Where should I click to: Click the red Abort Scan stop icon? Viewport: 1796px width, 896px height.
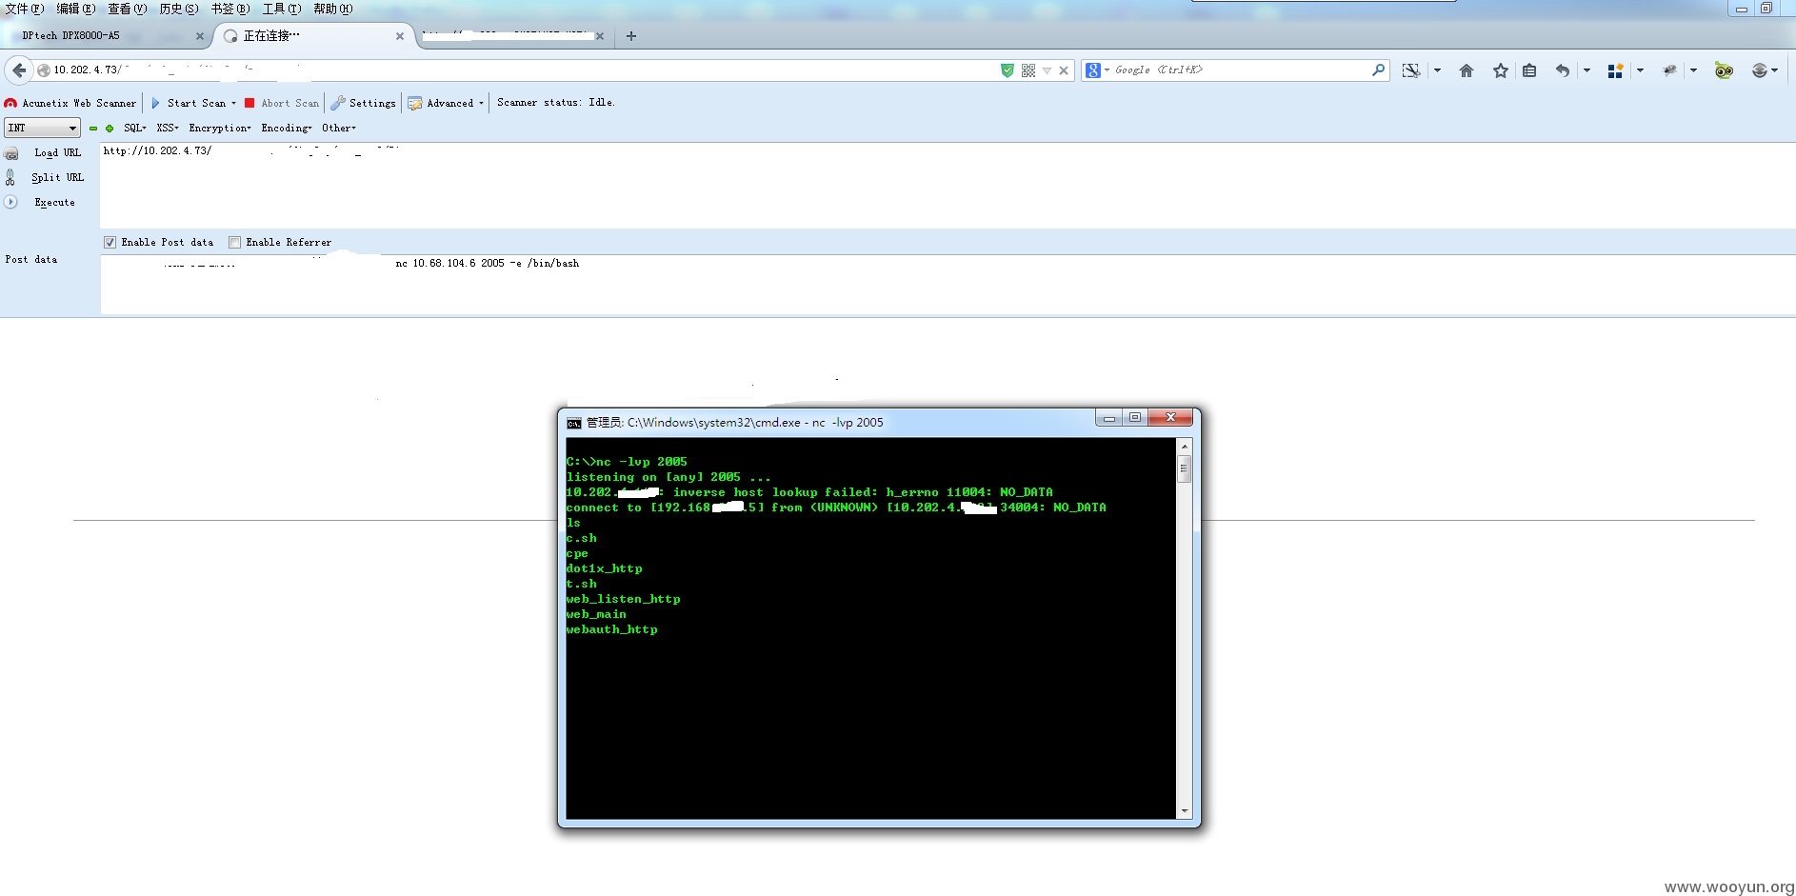[249, 103]
